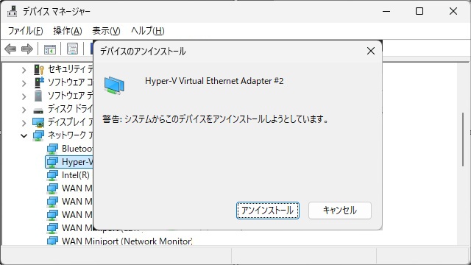The width and height of the screenshot is (471, 265).
Task: Click the properties toolbar icon
Action: click(72, 49)
